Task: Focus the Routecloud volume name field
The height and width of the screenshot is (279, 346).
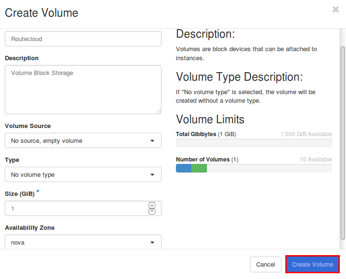Action: (83, 39)
